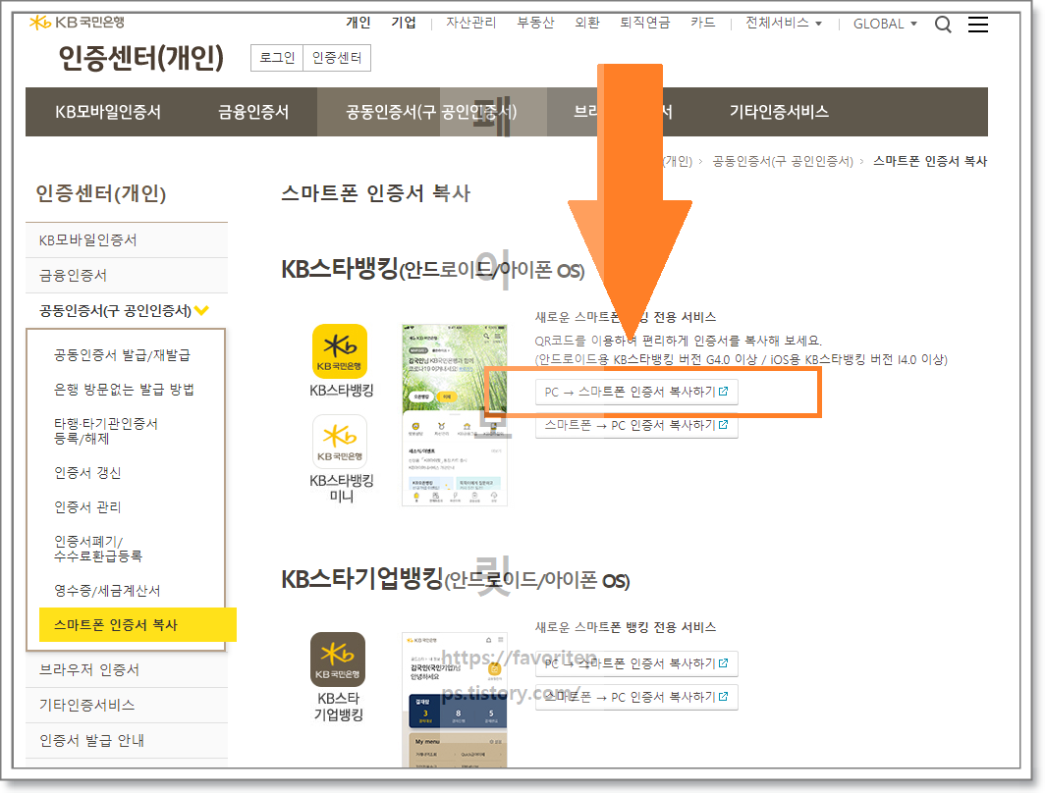Open the GLOBAL language dropdown
Viewport: 1045px width, 793px height.
pyautogui.click(x=885, y=24)
